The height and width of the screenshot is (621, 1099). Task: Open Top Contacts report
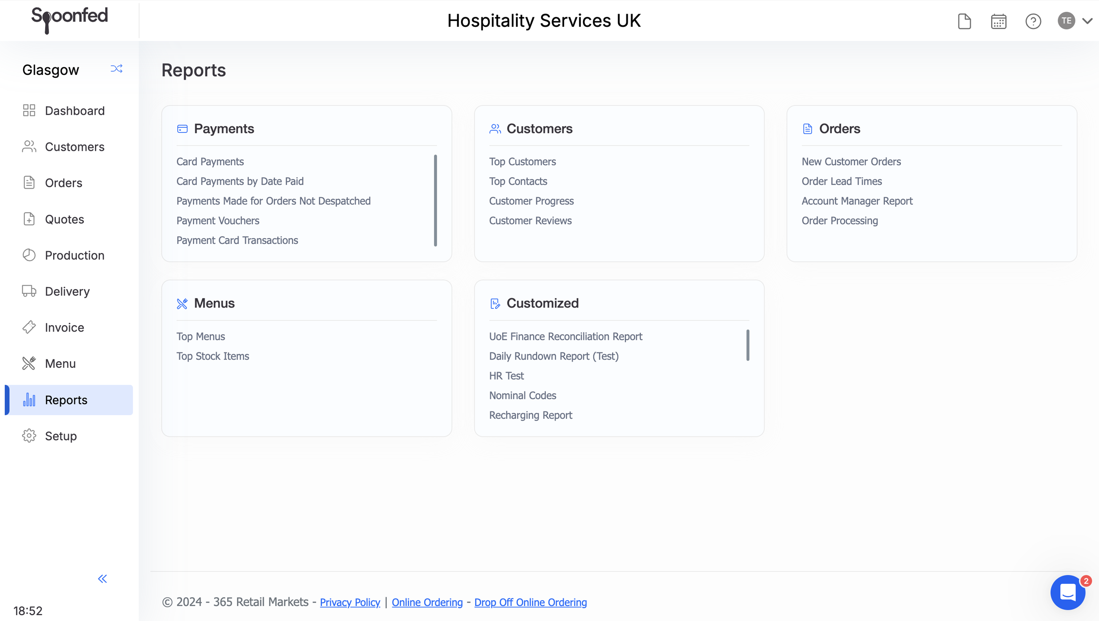click(518, 181)
